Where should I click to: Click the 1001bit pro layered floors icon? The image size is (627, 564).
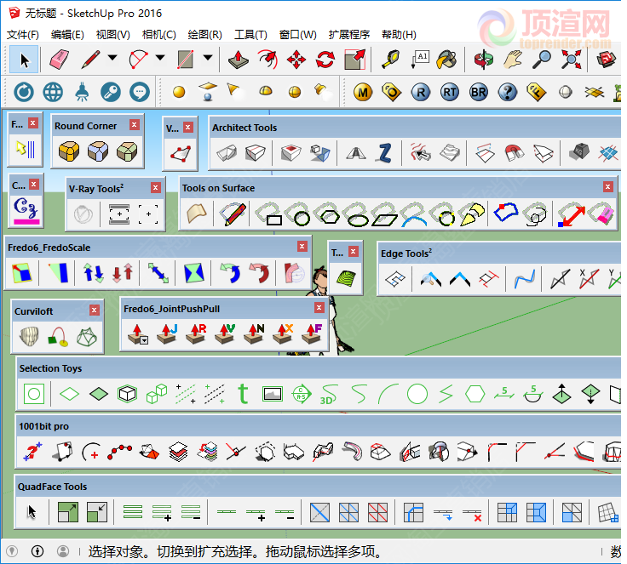pos(178,452)
